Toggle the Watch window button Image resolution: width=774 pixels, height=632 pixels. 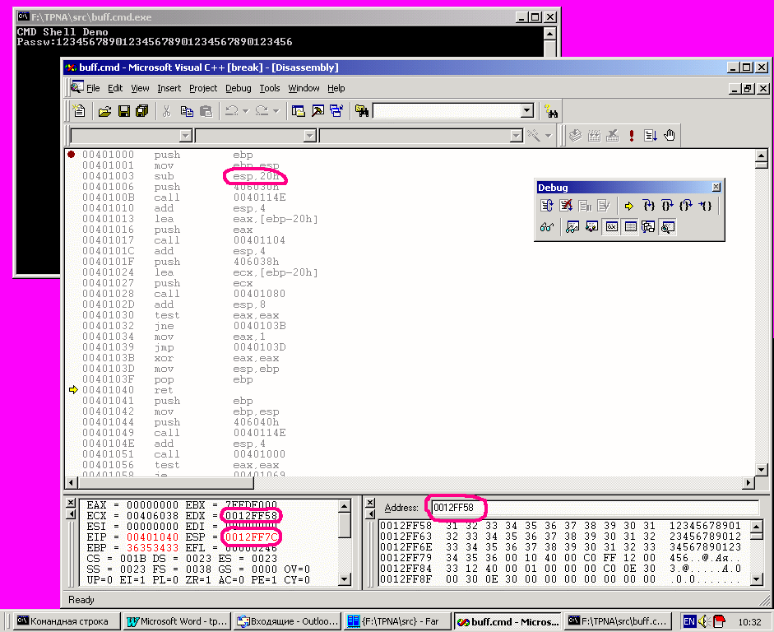coord(572,227)
